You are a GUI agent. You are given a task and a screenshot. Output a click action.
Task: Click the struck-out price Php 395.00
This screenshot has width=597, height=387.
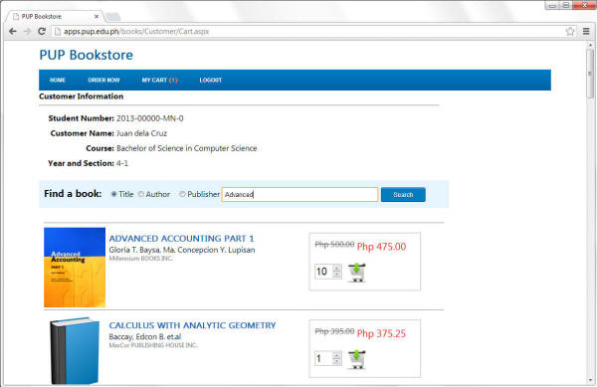pos(334,331)
